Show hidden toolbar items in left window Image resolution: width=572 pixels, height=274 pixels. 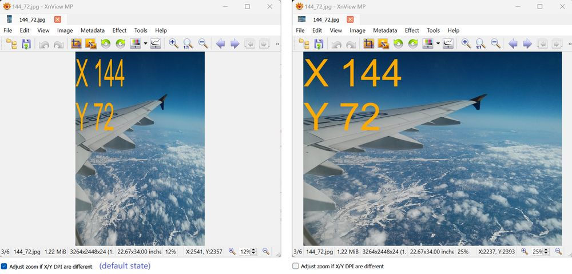pyautogui.click(x=277, y=44)
